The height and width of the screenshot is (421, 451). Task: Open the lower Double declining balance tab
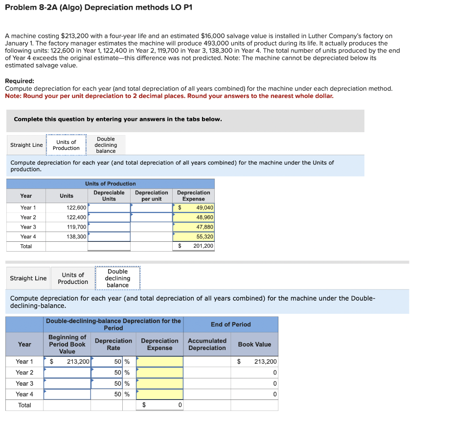pyautogui.click(x=117, y=278)
